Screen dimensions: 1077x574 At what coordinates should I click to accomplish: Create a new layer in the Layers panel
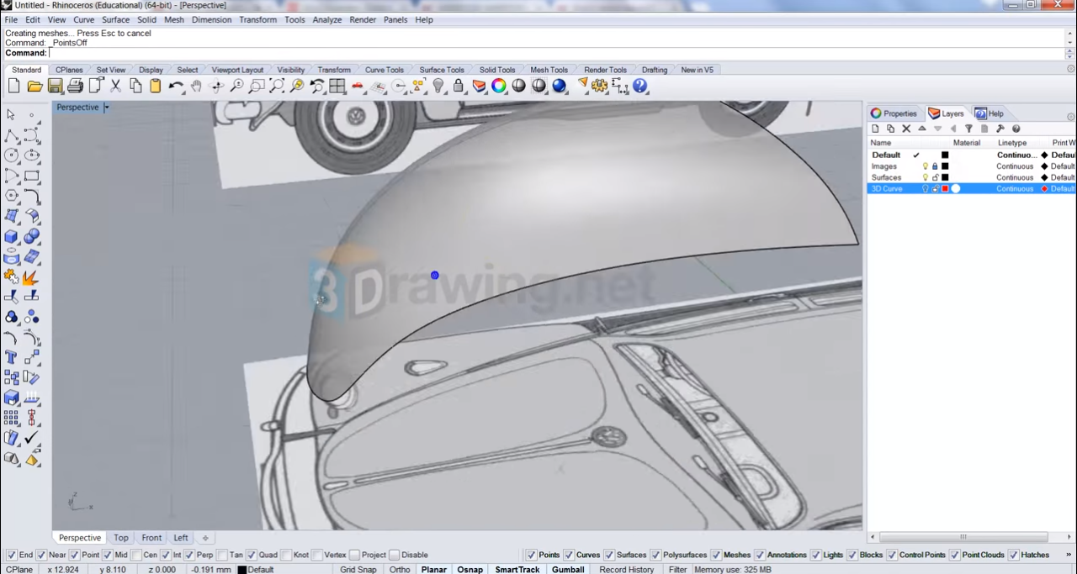tap(875, 129)
